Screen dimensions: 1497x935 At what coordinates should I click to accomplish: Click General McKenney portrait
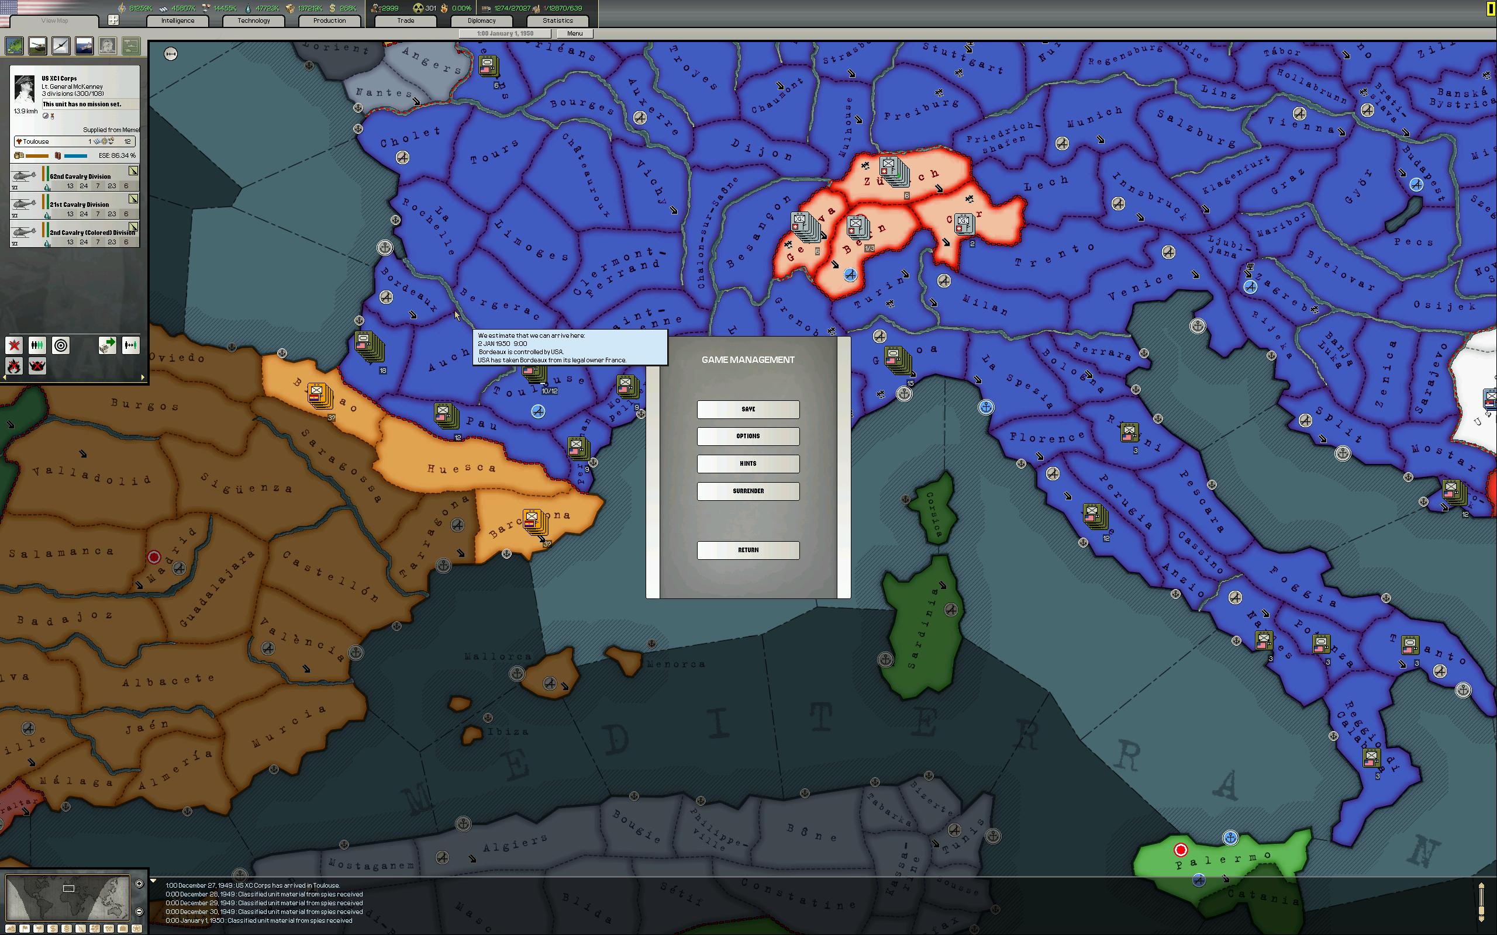24,90
